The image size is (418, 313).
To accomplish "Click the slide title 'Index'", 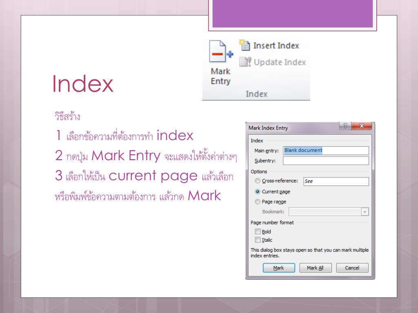I will coord(82,84).
